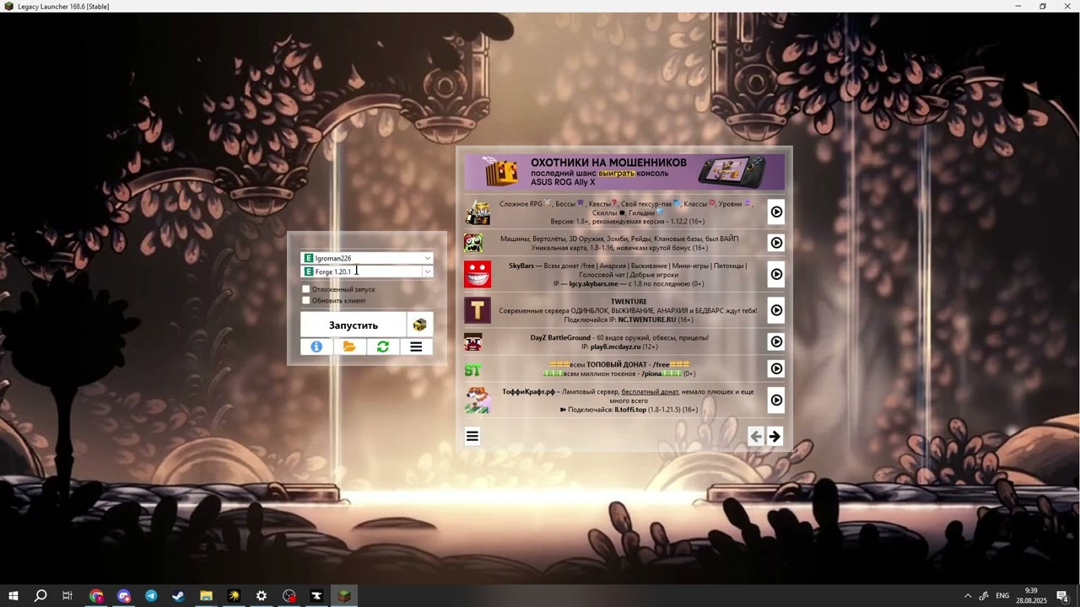Open Task View in taskbar
Screen dimensions: 1080x607
pos(67,596)
